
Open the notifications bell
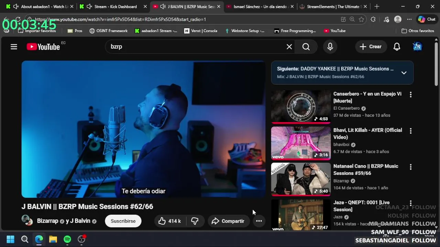pos(397,47)
